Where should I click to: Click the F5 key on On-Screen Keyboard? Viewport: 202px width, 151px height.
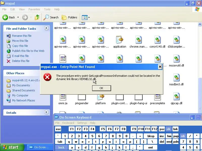click(103, 129)
